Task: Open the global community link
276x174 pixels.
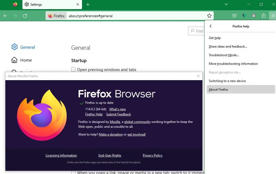Action: pyautogui.click(x=137, y=122)
